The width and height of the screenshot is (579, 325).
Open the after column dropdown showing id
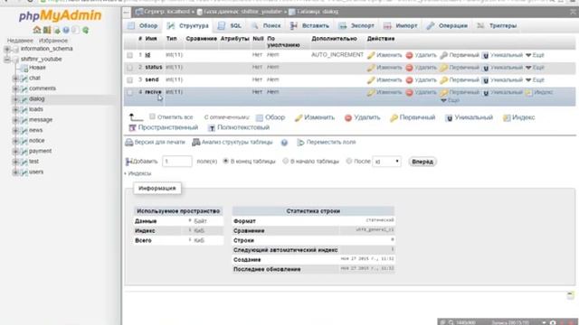coord(386,162)
